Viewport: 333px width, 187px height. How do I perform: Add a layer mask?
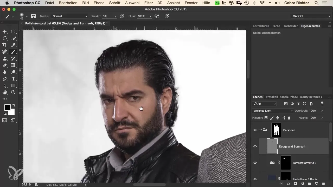296,184
